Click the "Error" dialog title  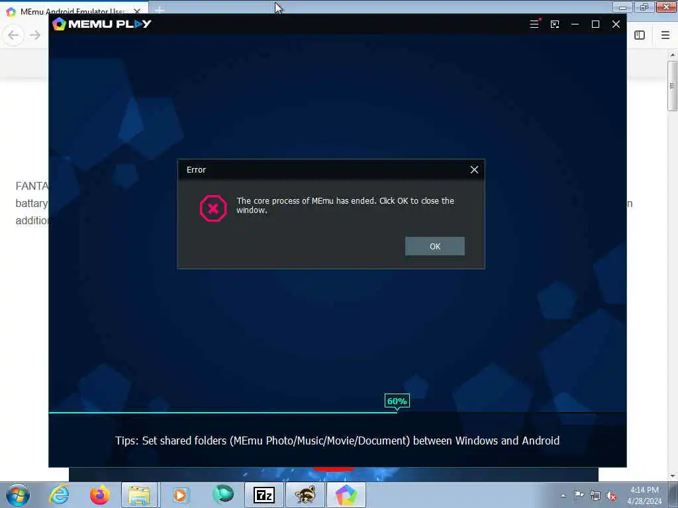196,170
